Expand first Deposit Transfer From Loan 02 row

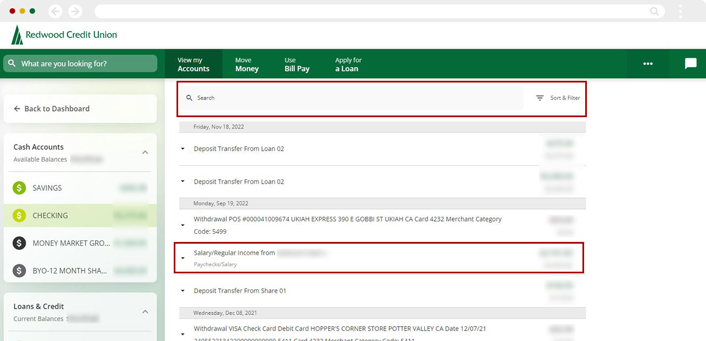coord(183,149)
